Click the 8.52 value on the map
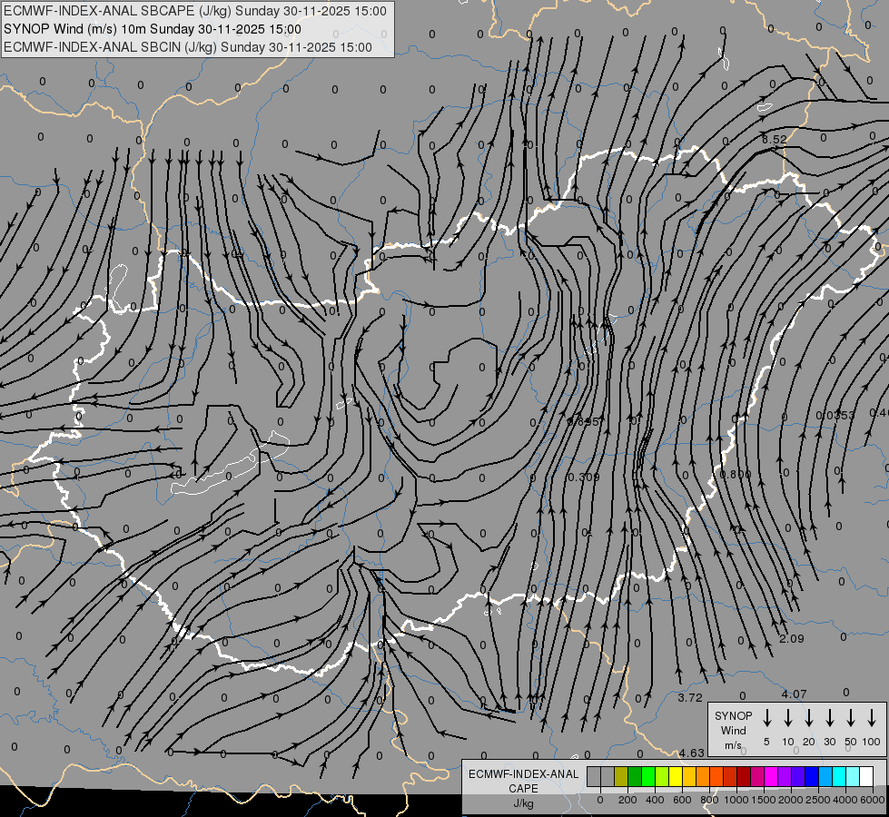 (x=775, y=140)
